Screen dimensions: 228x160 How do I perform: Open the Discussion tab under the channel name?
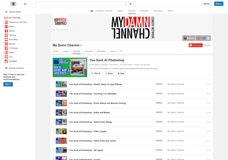point(101,51)
